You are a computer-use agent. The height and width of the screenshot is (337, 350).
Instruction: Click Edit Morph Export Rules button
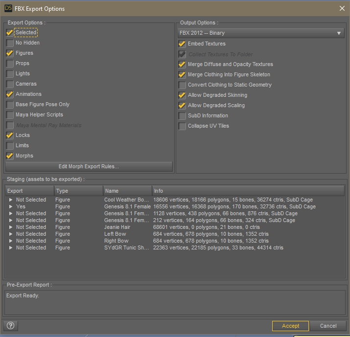pyautogui.click(x=89, y=167)
